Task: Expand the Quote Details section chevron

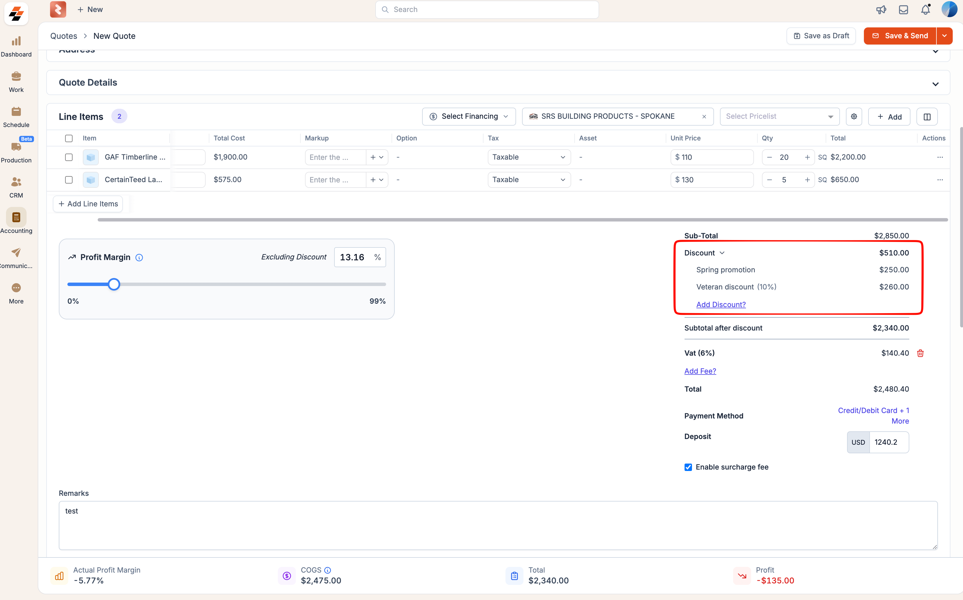Action: 935,84
